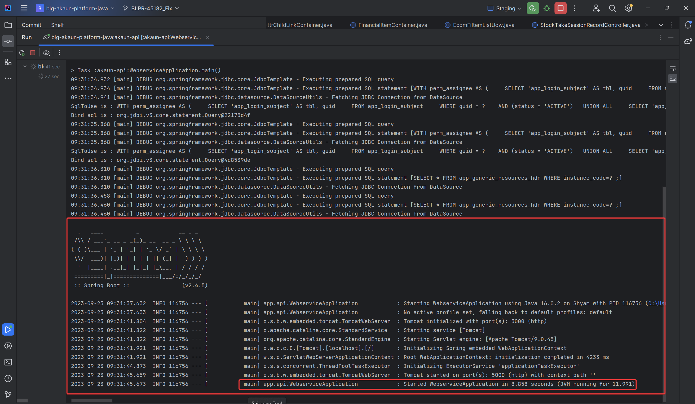Toggle scroll-to-end in the console gutter
Image resolution: width=695 pixels, height=404 pixels.
[672, 79]
